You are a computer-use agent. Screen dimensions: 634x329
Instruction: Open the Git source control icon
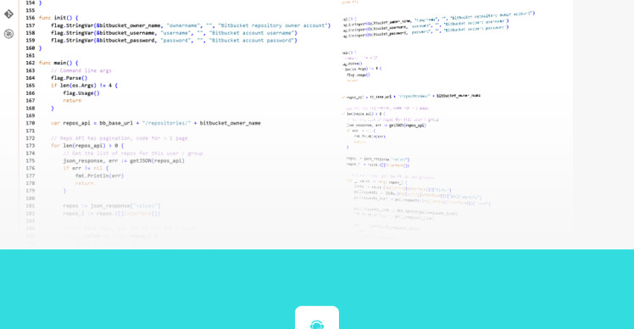click(8, 14)
